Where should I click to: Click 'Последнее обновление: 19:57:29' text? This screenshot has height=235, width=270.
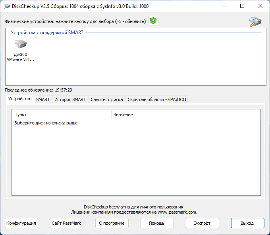pos(39,90)
